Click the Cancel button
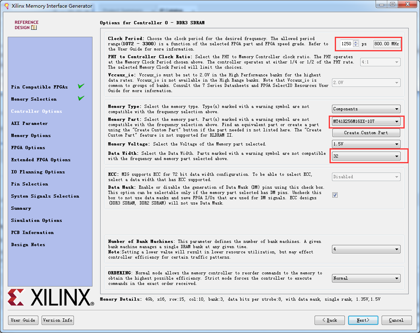 (x=397, y=320)
